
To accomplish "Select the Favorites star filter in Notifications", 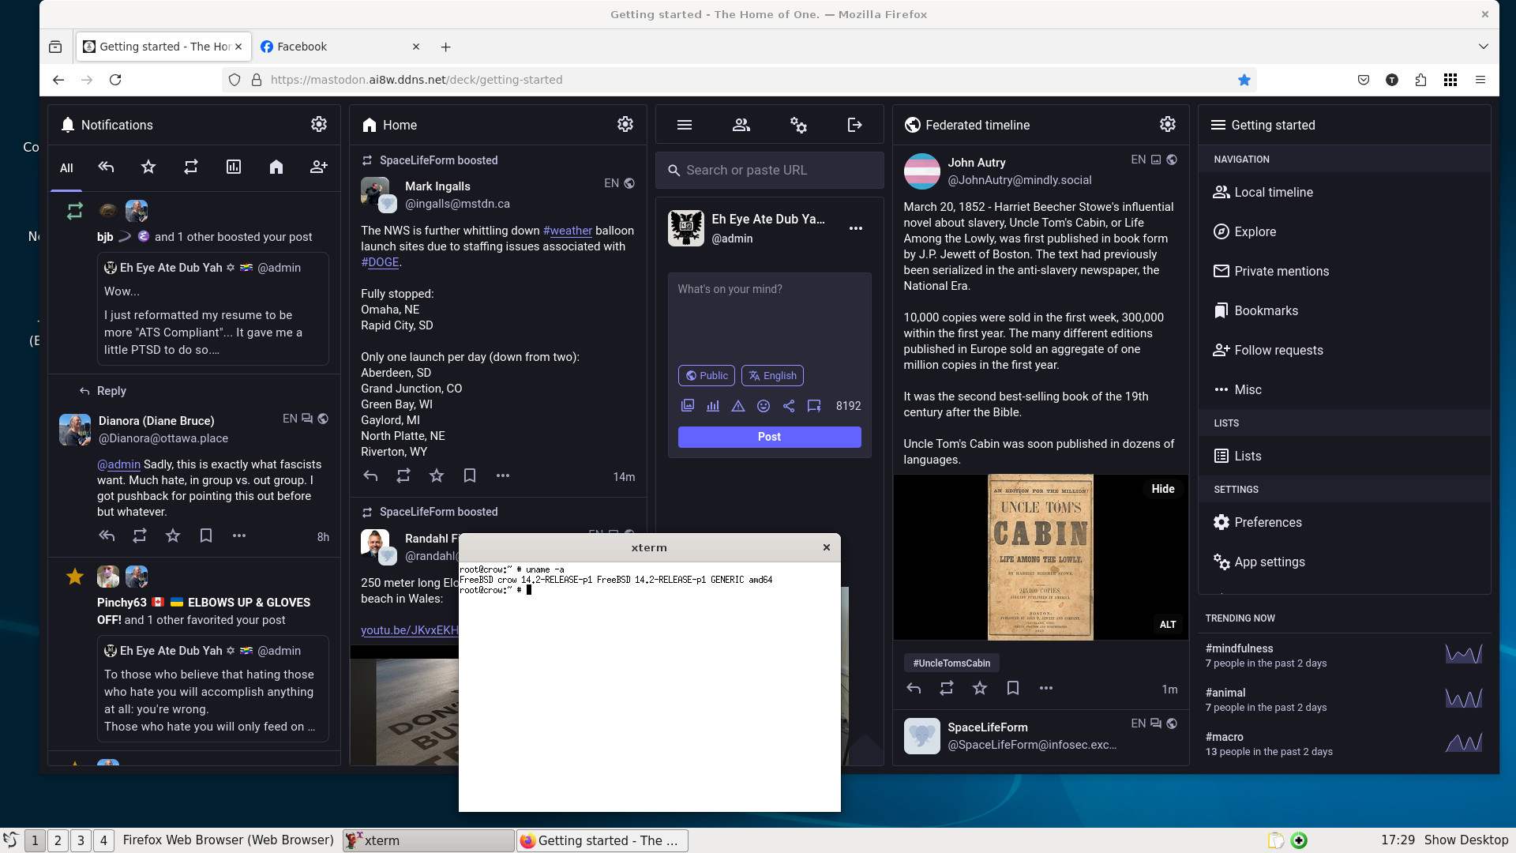I will pyautogui.click(x=148, y=167).
